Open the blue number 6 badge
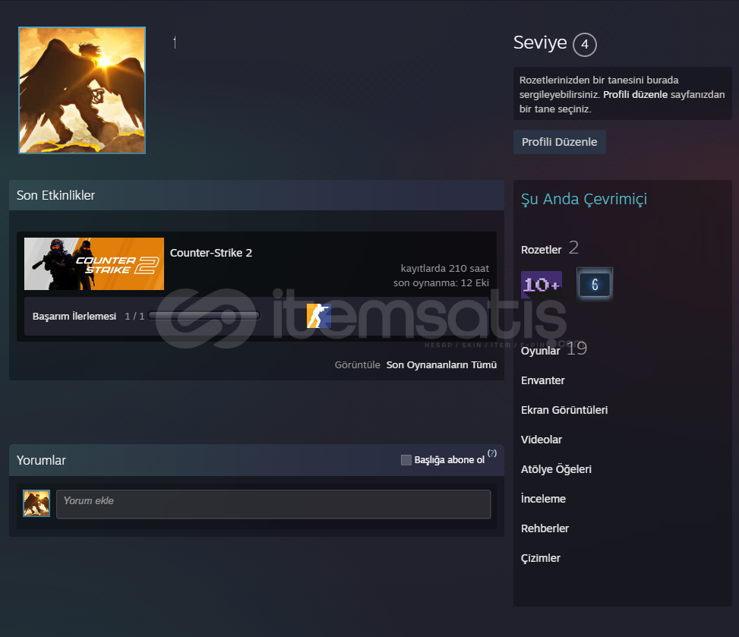This screenshot has height=637, width=739. point(595,284)
